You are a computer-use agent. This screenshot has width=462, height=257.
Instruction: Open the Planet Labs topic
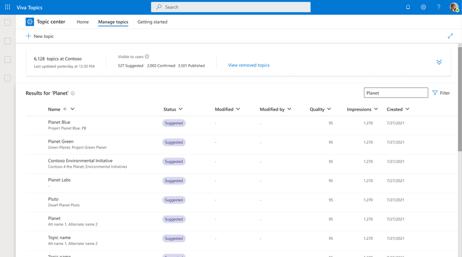click(59, 180)
